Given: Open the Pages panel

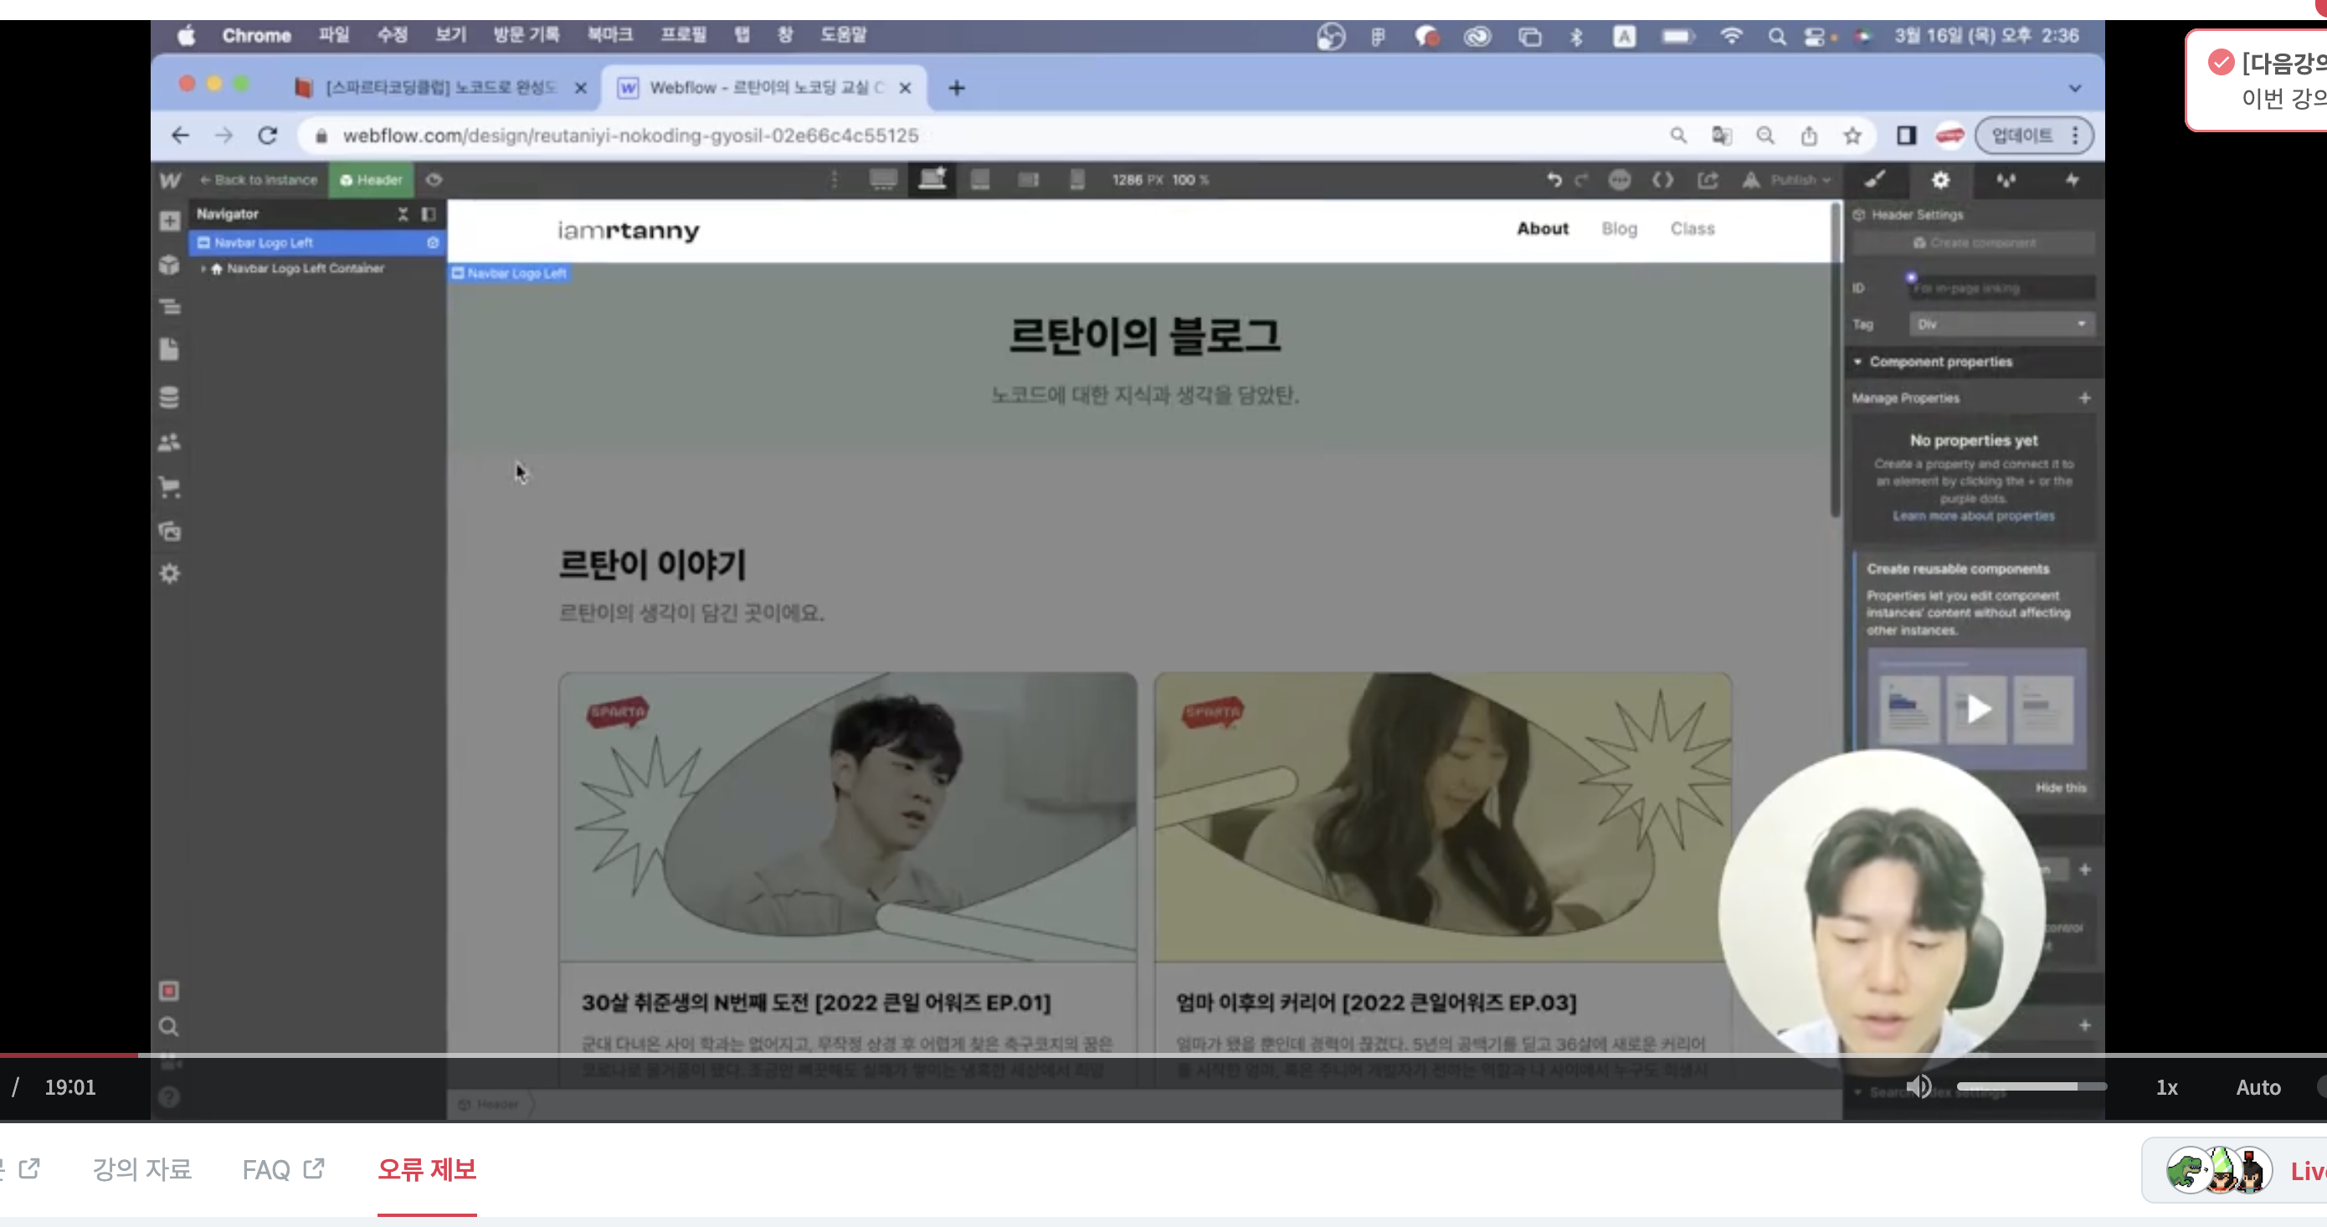Looking at the screenshot, I should [x=170, y=351].
